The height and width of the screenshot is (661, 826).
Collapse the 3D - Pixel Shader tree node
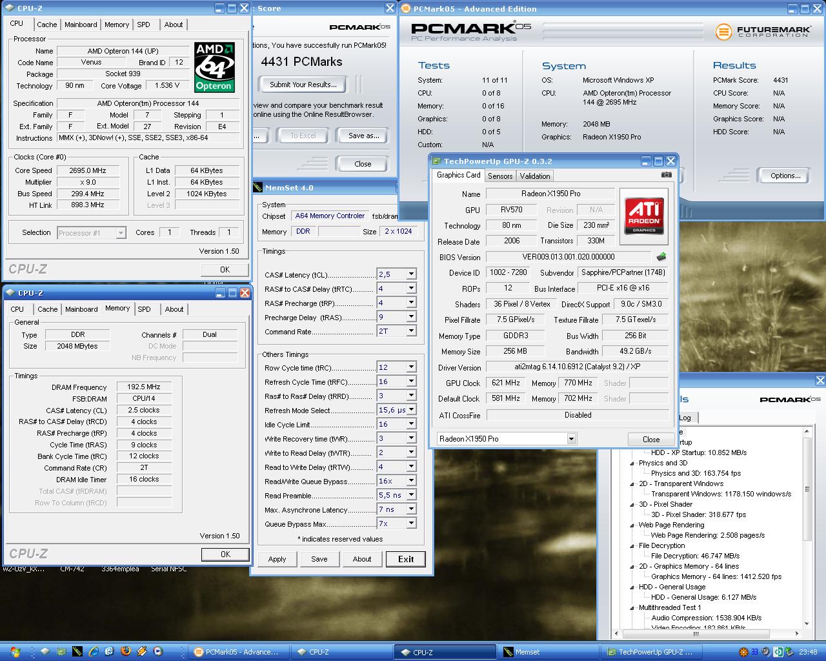point(632,504)
